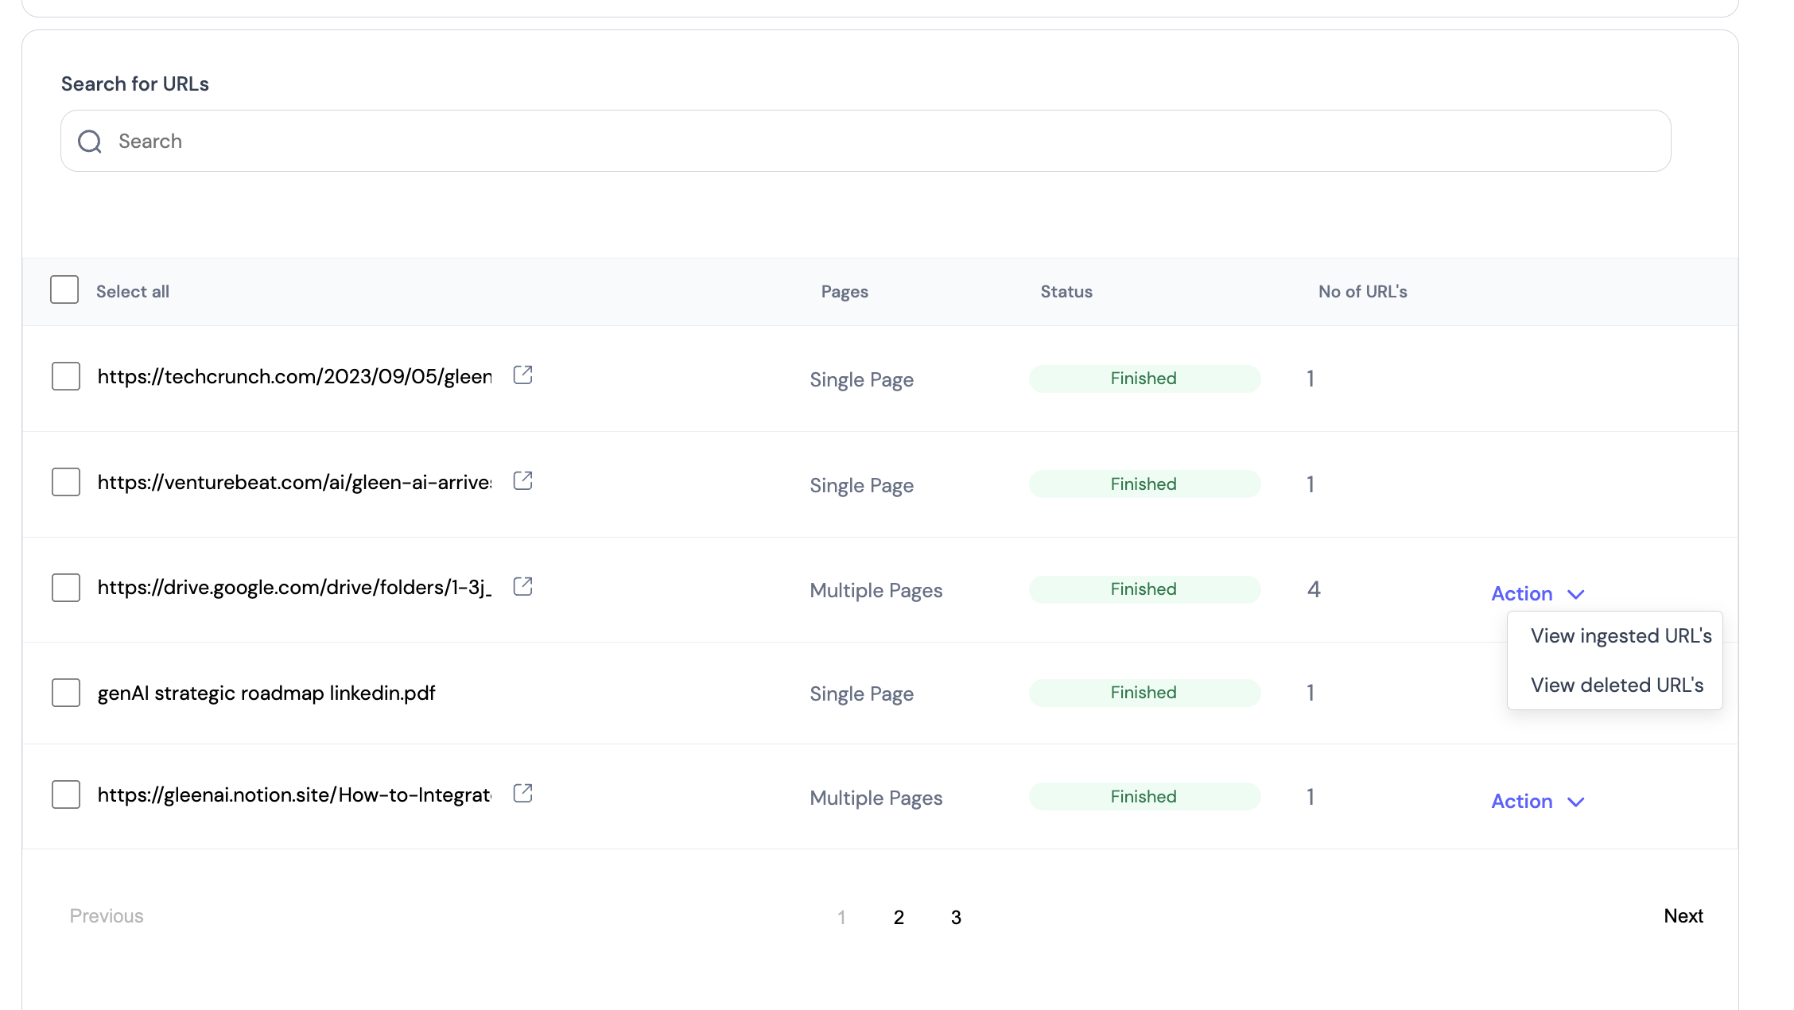The width and height of the screenshot is (1794, 1010).
Task: Expand Action dropdown on notion site row
Action: click(1522, 802)
